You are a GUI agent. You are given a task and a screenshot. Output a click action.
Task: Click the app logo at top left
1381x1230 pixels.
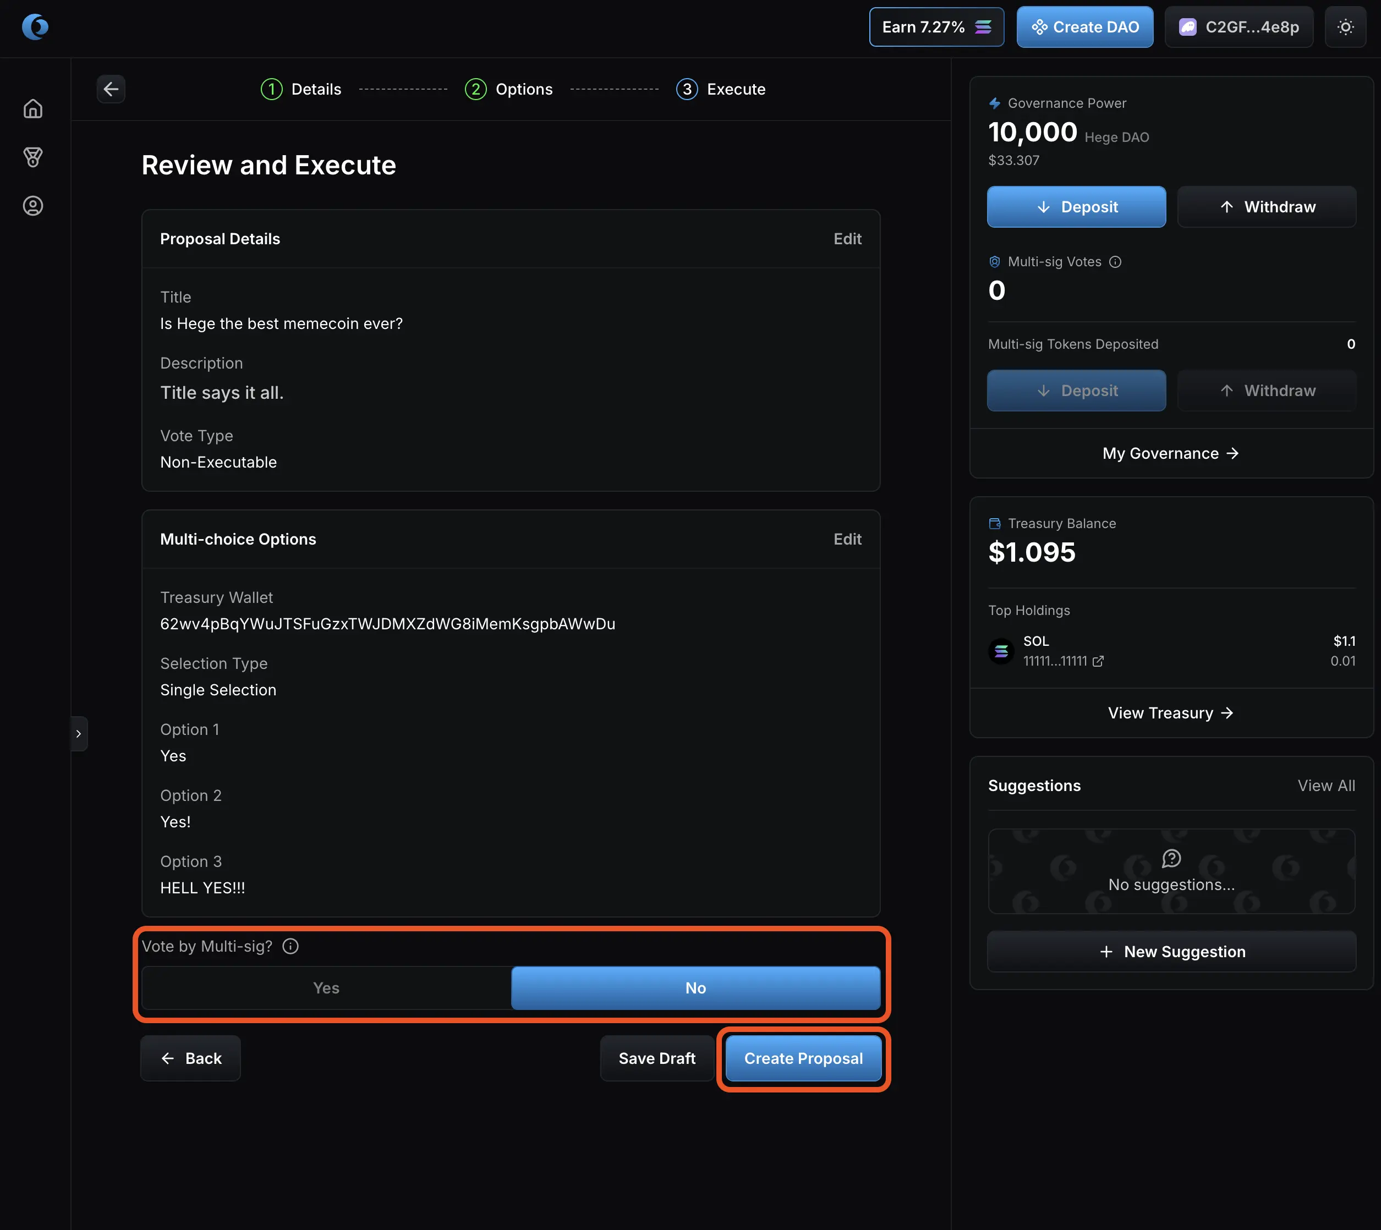[x=35, y=27]
